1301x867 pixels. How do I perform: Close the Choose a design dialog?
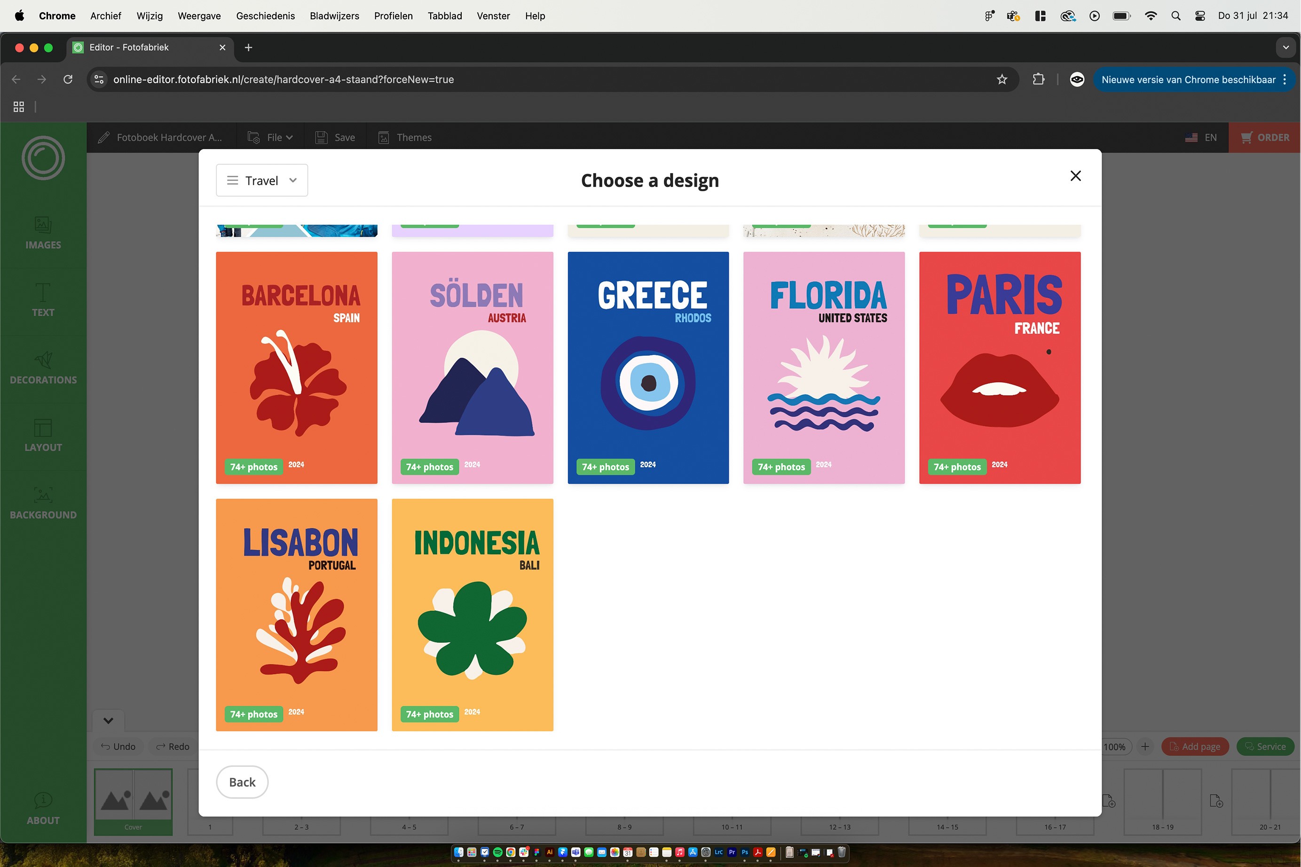click(1075, 176)
